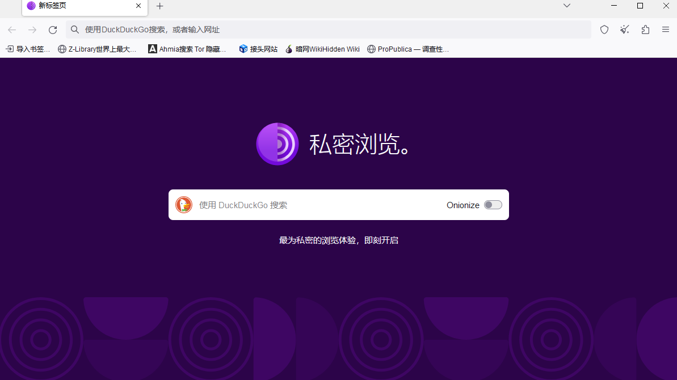The height and width of the screenshot is (380, 677).
Task: Open Ahmia搜索 Tor bookmark
Action: [x=187, y=49]
